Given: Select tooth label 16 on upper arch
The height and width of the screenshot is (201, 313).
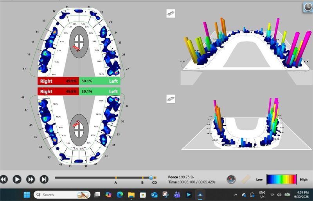Looking at the screenshot, I should tap(29, 54).
